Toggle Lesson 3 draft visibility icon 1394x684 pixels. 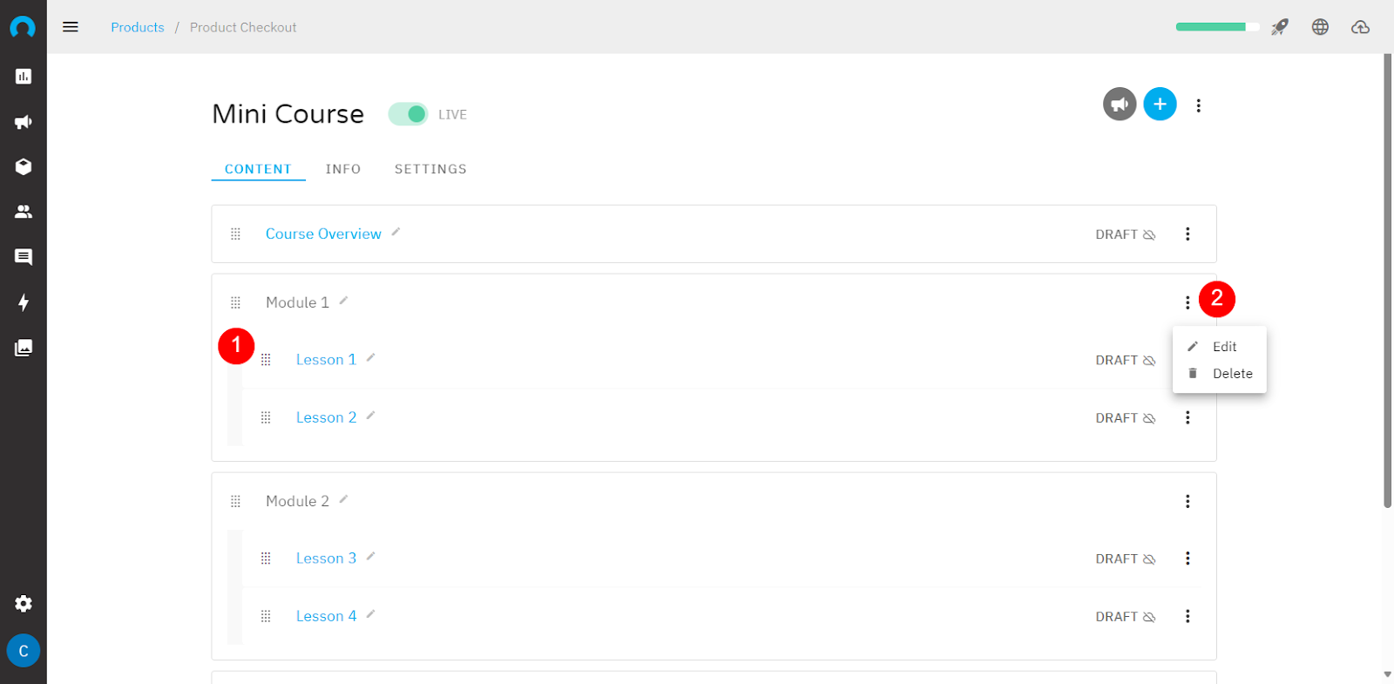pyautogui.click(x=1149, y=559)
